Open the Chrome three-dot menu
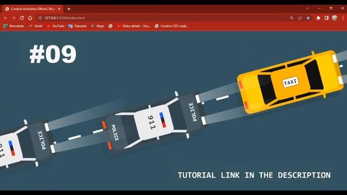 click(343, 18)
